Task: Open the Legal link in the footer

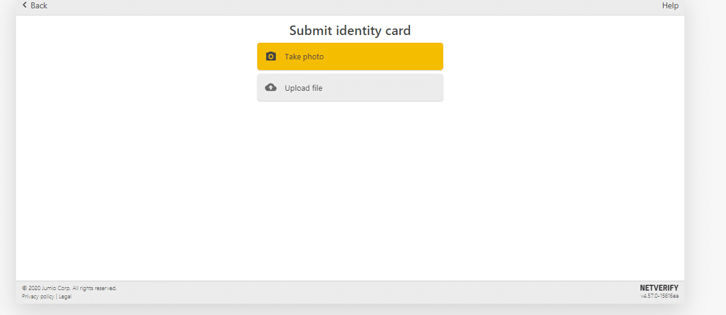Action: click(x=65, y=296)
